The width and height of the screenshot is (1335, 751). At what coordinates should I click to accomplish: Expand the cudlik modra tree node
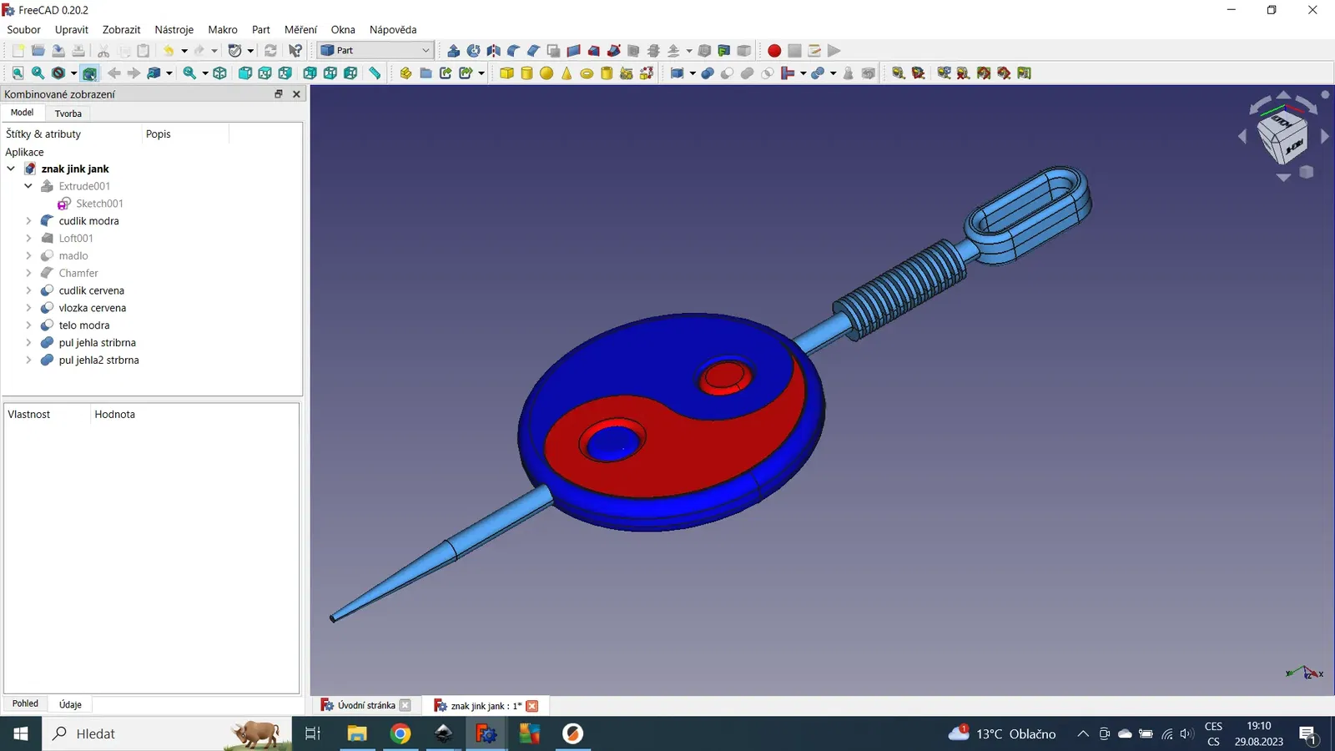click(28, 221)
